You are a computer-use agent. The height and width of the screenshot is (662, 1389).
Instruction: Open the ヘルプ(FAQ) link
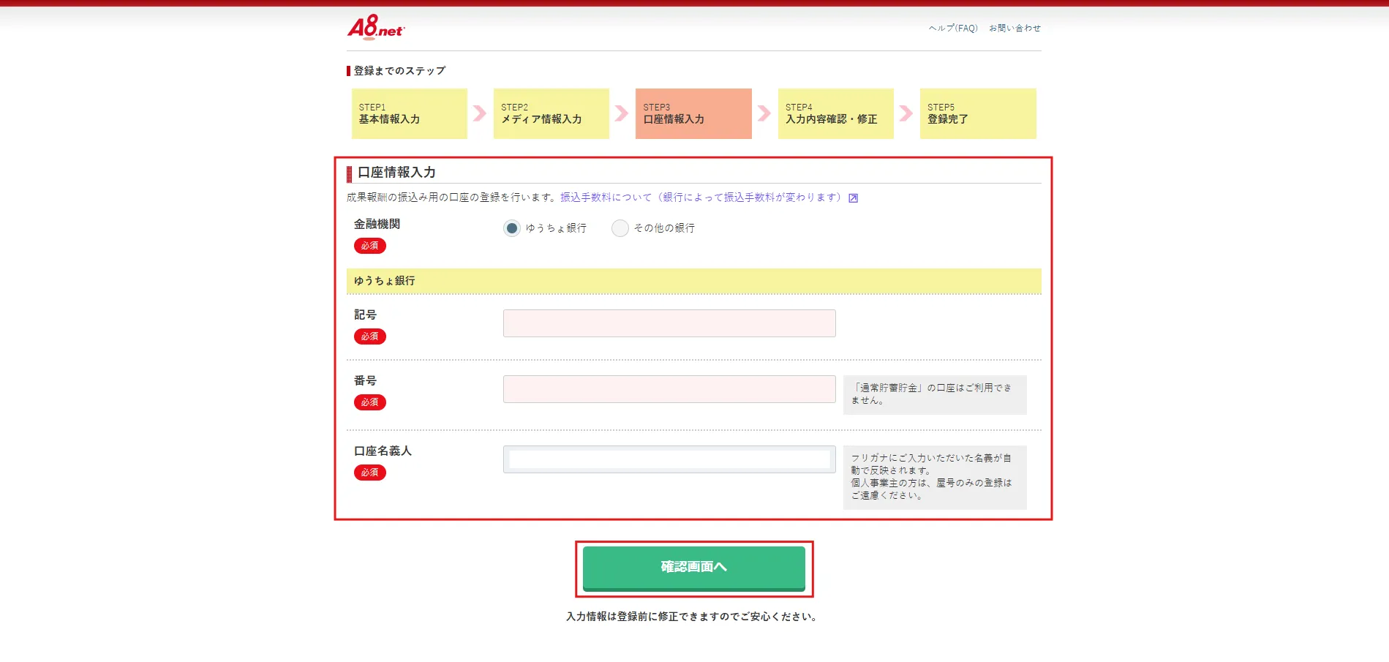tap(953, 29)
